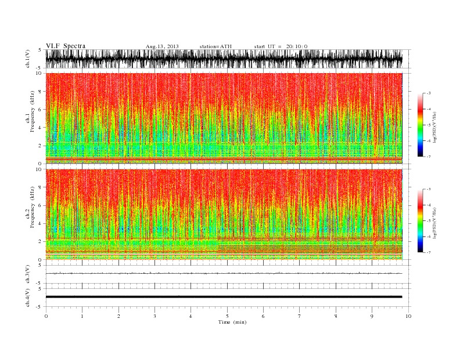
Task: Click the '8' kHz tick on ch.1 frequency axis
Action: (x=40, y=92)
